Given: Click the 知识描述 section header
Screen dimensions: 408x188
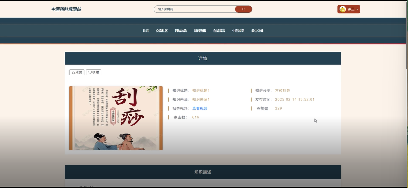Looking at the screenshot, I should pos(203,172).
